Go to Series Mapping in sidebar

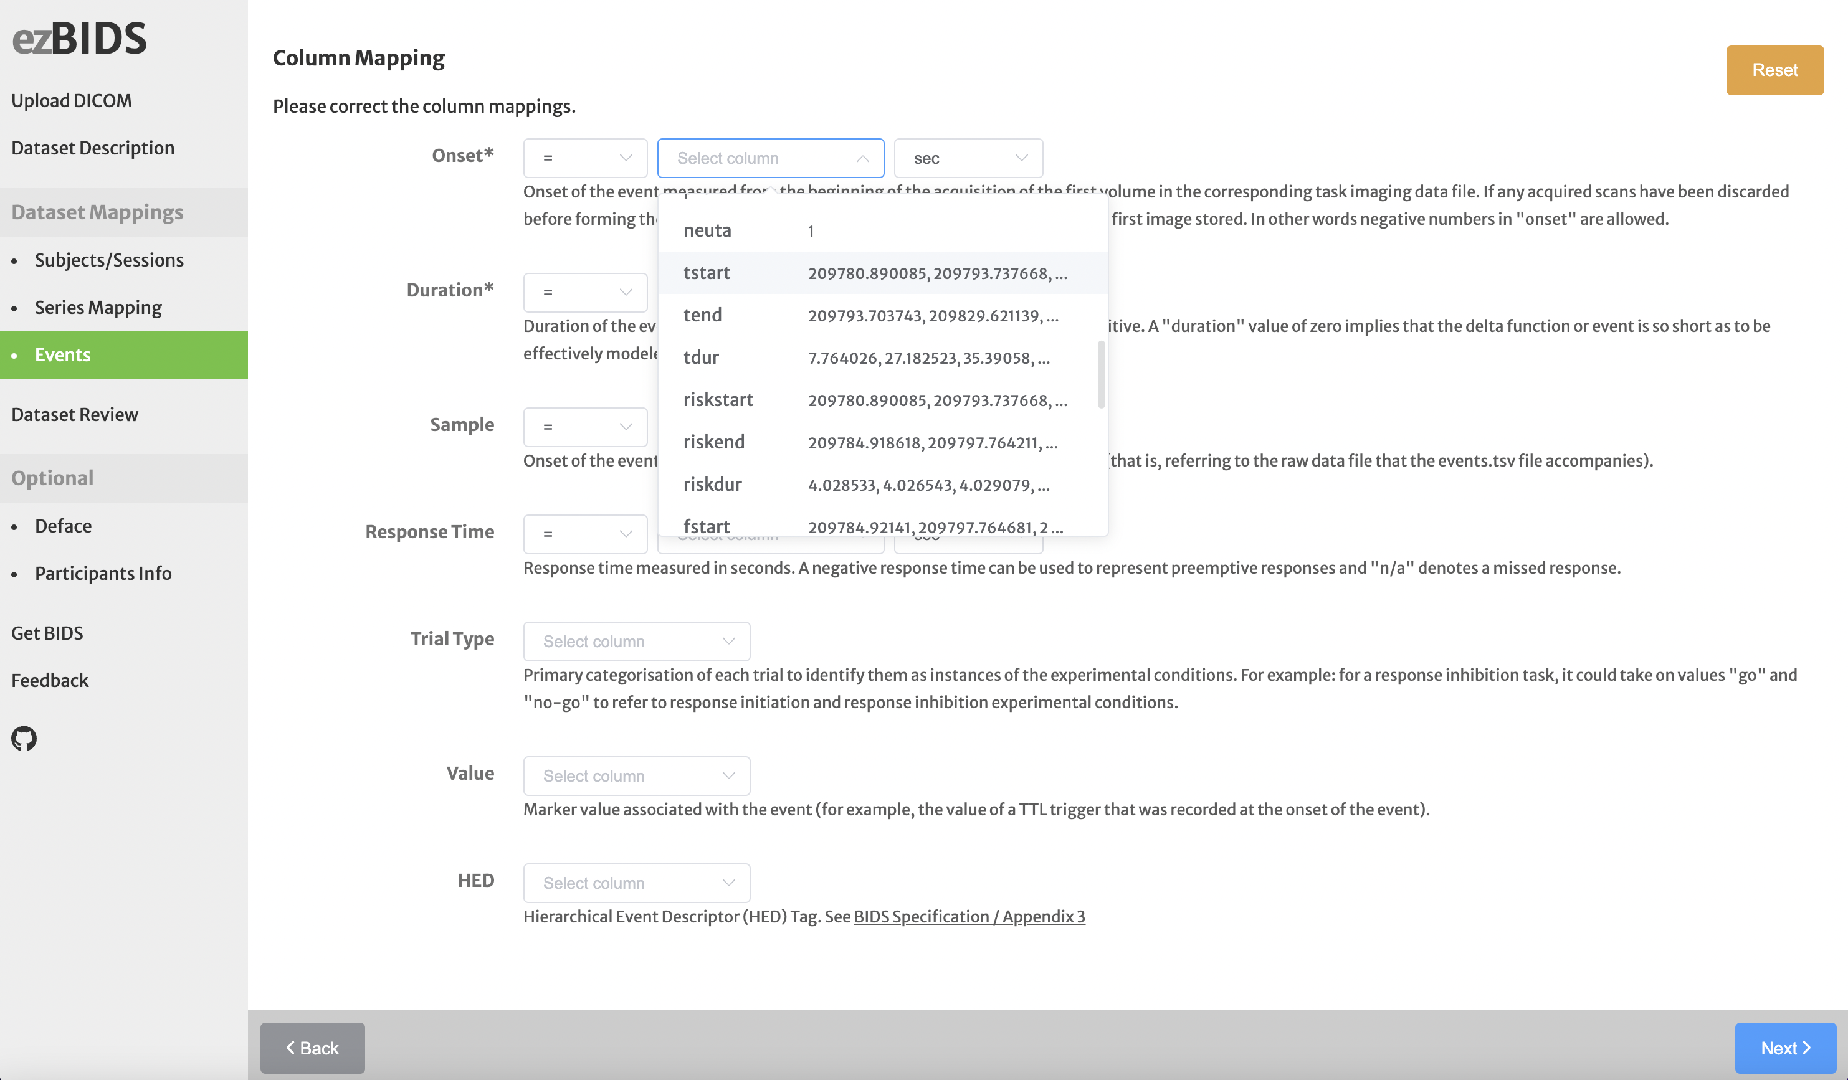pos(98,307)
